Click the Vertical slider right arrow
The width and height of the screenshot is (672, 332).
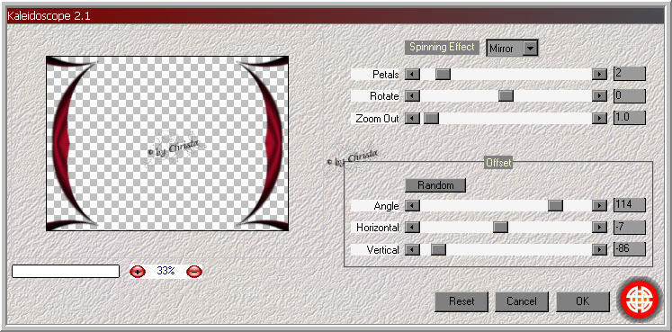click(599, 249)
